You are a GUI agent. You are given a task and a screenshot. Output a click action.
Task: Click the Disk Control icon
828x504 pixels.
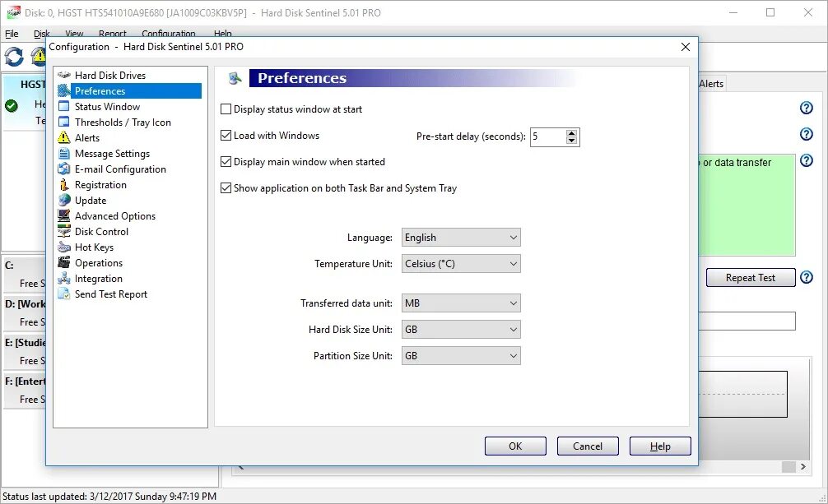tap(64, 231)
